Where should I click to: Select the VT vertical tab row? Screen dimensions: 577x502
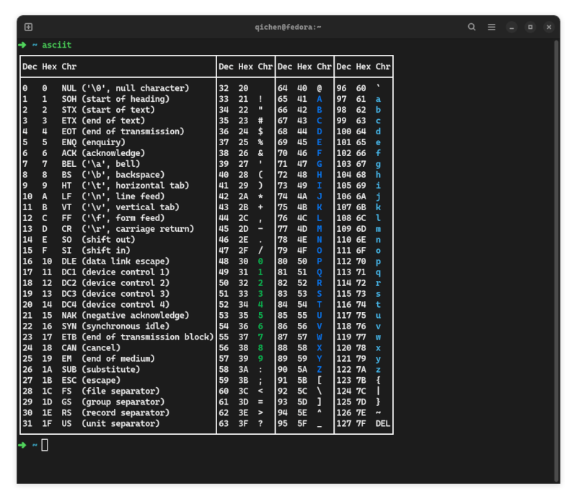tap(101, 207)
